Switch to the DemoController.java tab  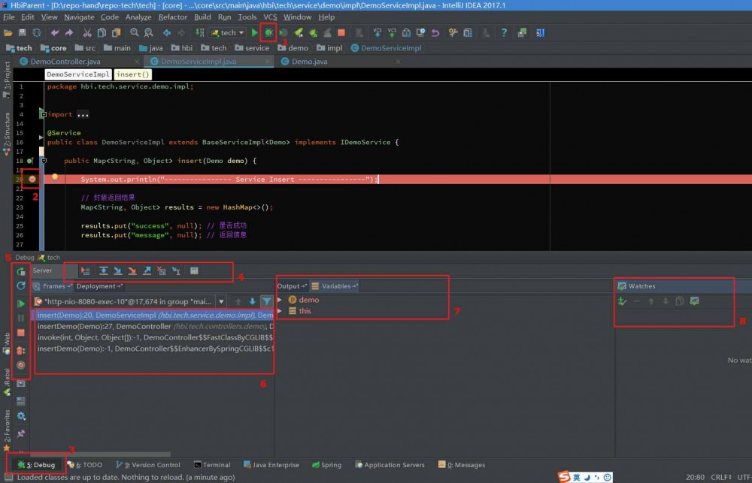point(65,62)
